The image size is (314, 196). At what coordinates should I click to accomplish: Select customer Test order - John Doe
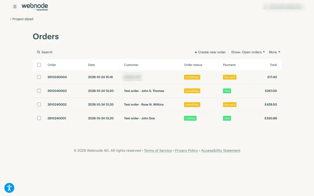click(x=140, y=118)
